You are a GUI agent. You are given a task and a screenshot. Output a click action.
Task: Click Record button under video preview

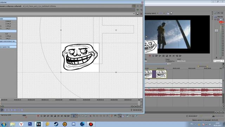point(150,56)
